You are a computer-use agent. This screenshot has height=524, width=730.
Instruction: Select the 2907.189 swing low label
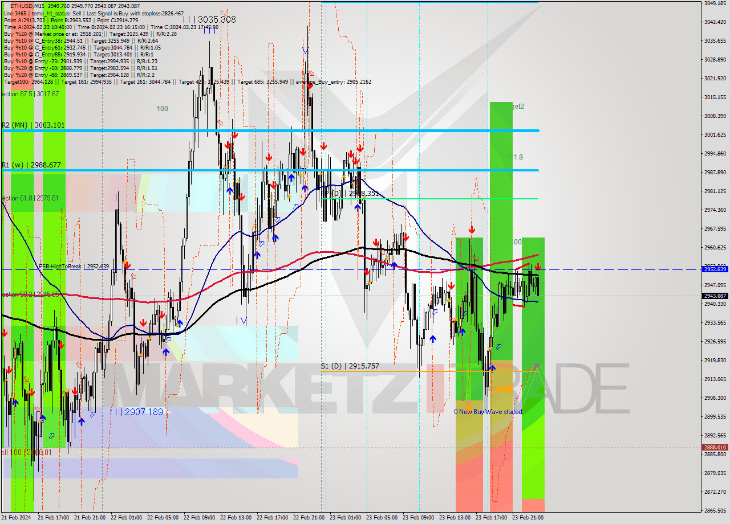click(136, 411)
